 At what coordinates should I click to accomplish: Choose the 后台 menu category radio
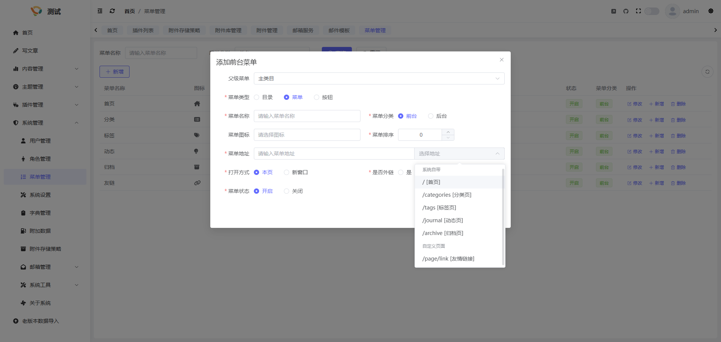coord(431,116)
